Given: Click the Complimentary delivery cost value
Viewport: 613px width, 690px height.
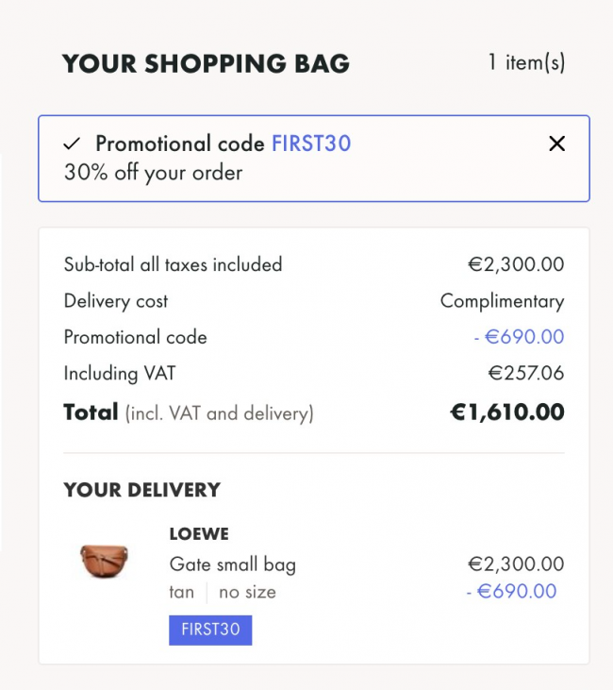Looking at the screenshot, I should click(x=502, y=301).
